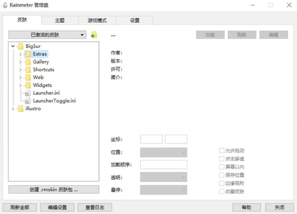Viewport: 297px width, 214px height.
Task: Click the BigSur folder icon
Action: [x=21, y=46]
